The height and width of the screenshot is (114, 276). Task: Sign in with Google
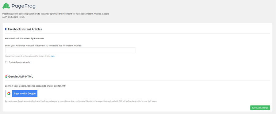point(21,93)
